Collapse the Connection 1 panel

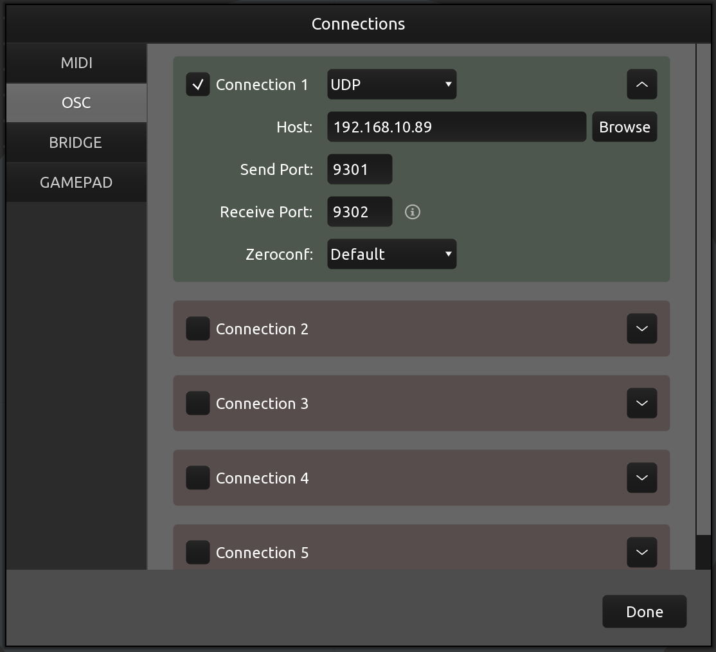pyautogui.click(x=641, y=84)
